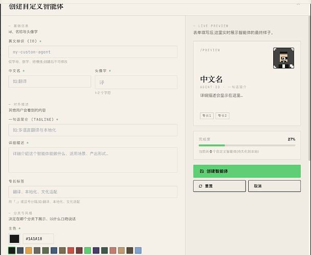Choose the warm gray preset swatch

pyautogui.click(x=37, y=250)
